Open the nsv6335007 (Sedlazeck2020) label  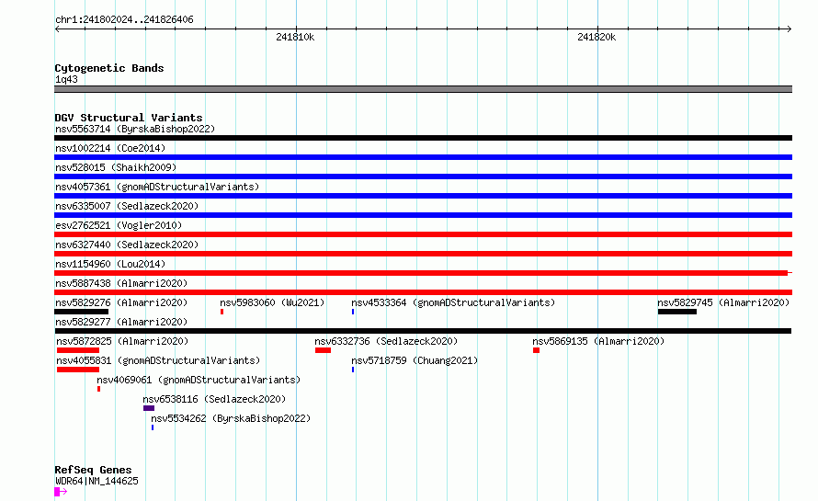127,206
